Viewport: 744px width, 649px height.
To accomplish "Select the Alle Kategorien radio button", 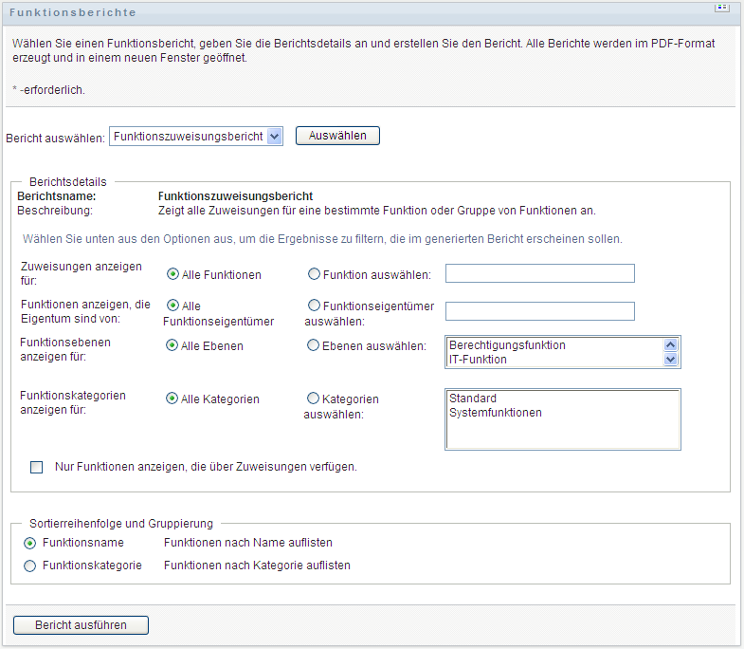I will click(172, 399).
